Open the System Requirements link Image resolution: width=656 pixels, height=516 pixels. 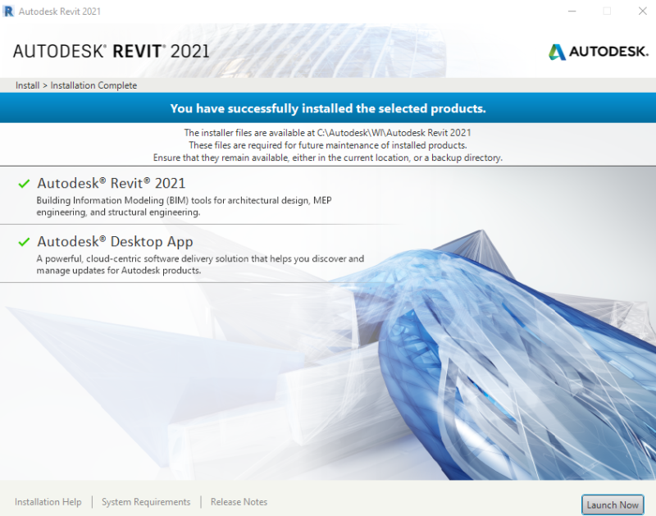(x=146, y=502)
